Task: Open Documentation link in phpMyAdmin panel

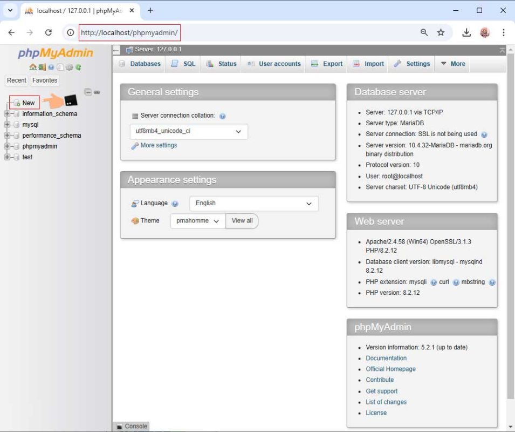Action: tap(386, 359)
